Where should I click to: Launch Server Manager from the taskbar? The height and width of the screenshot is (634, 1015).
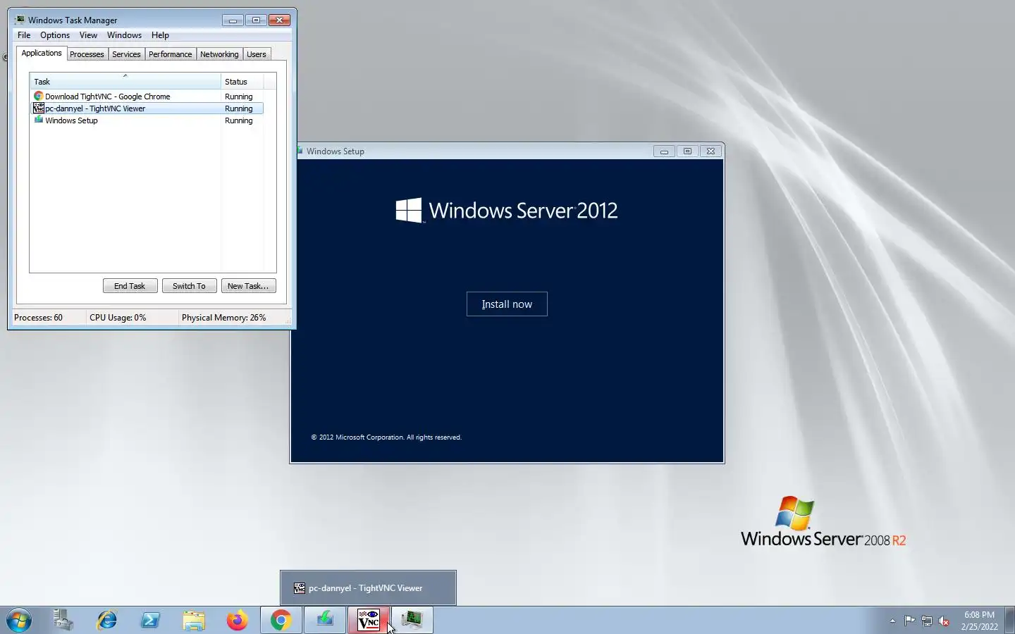pyautogui.click(x=63, y=620)
